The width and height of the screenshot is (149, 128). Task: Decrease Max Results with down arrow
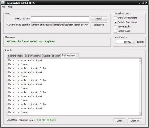point(133,43)
